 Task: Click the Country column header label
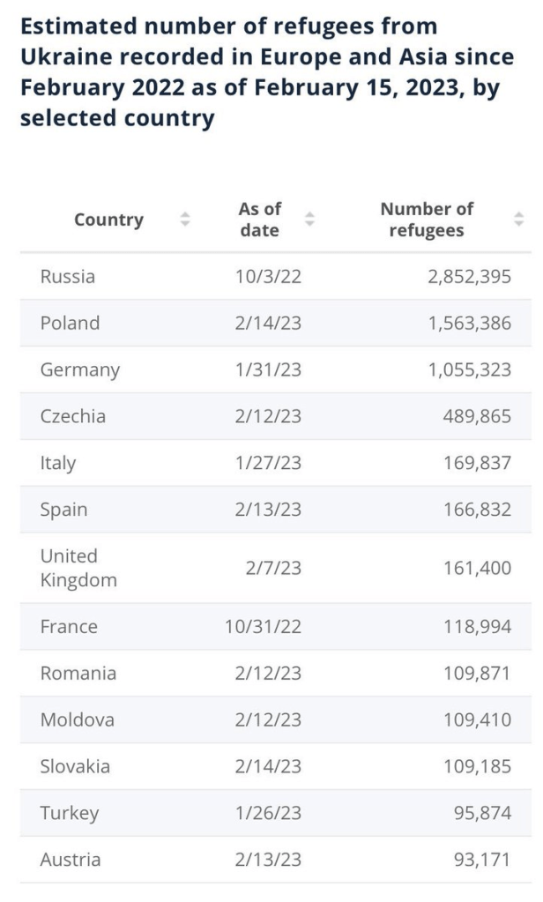click(108, 220)
